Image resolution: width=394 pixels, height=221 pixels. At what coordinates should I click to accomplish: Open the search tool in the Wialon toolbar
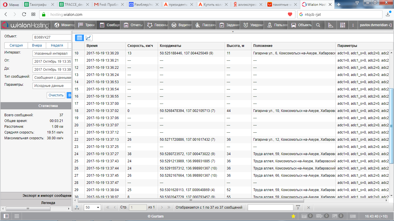click(318, 25)
